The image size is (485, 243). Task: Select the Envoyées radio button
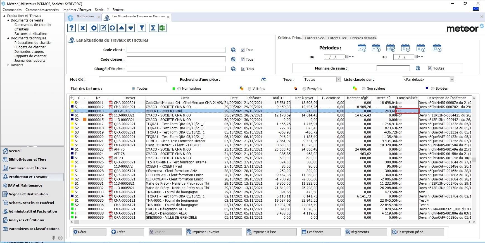(304, 89)
